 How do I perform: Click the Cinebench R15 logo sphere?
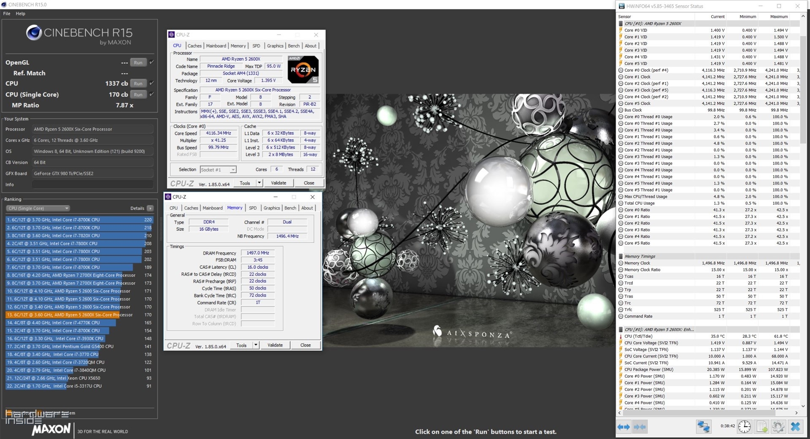tap(33, 33)
